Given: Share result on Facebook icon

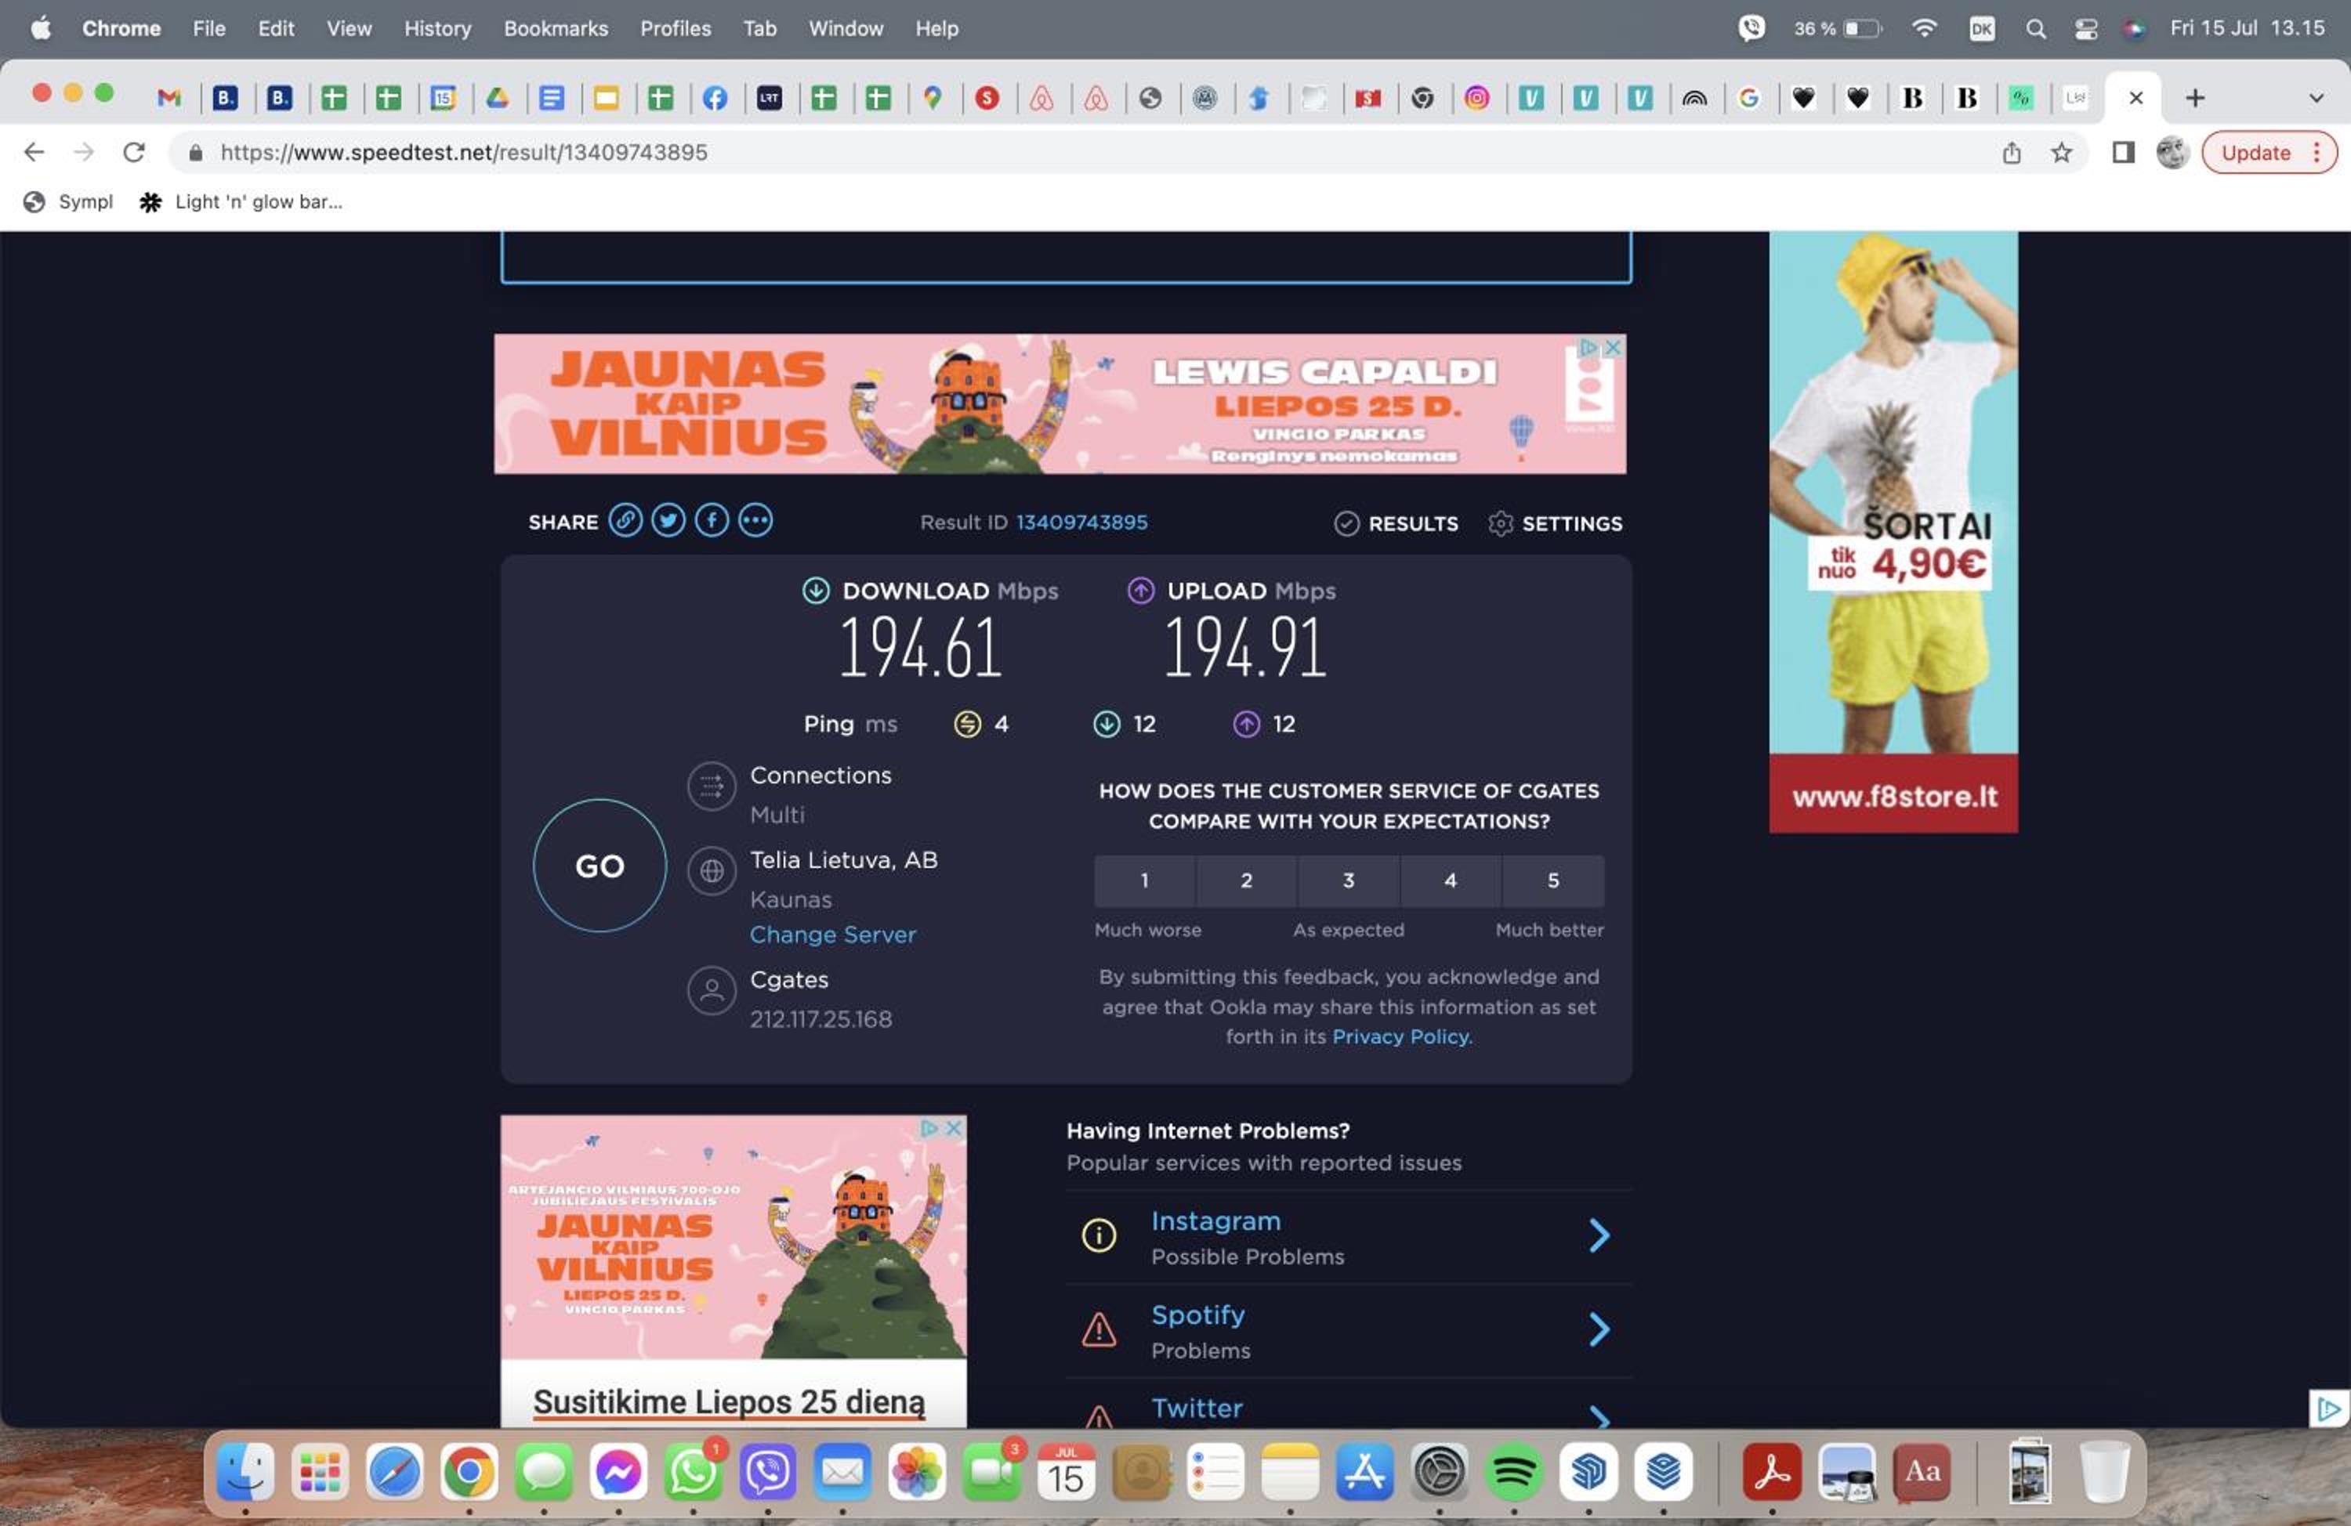Looking at the screenshot, I should pos(712,520).
